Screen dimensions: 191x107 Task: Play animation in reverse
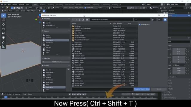click(78, 94)
